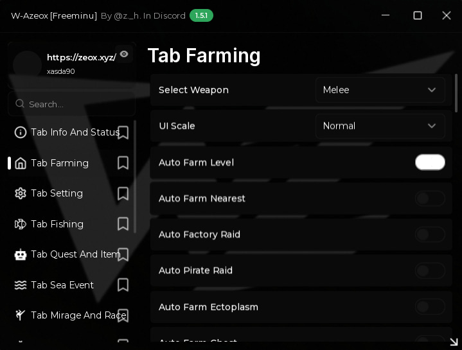Image resolution: width=462 pixels, height=350 pixels.
Task: Toggle the eye icon beside zeox.xyz URL
Action: pyautogui.click(x=124, y=54)
